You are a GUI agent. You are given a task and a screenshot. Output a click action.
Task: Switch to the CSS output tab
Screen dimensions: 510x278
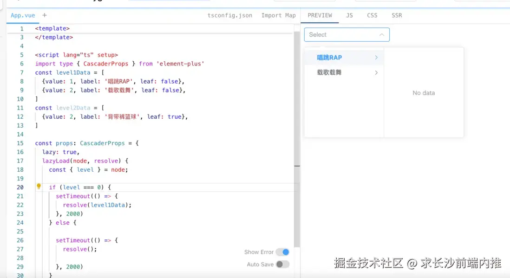click(x=372, y=15)
